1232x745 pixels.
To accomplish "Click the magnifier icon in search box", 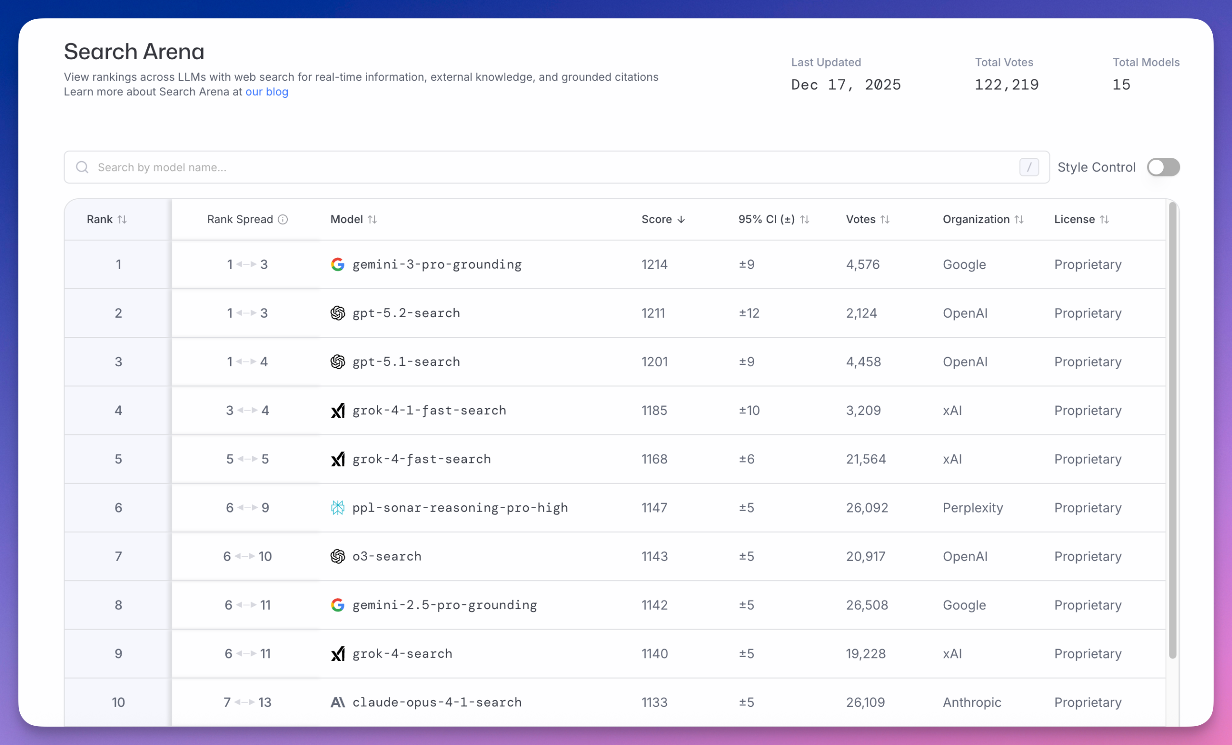I will 82,167.
